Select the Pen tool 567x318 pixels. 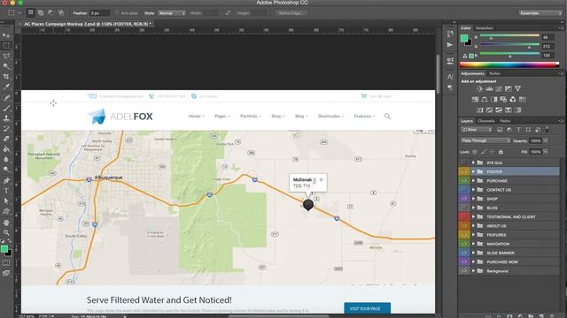coord(6,180)
